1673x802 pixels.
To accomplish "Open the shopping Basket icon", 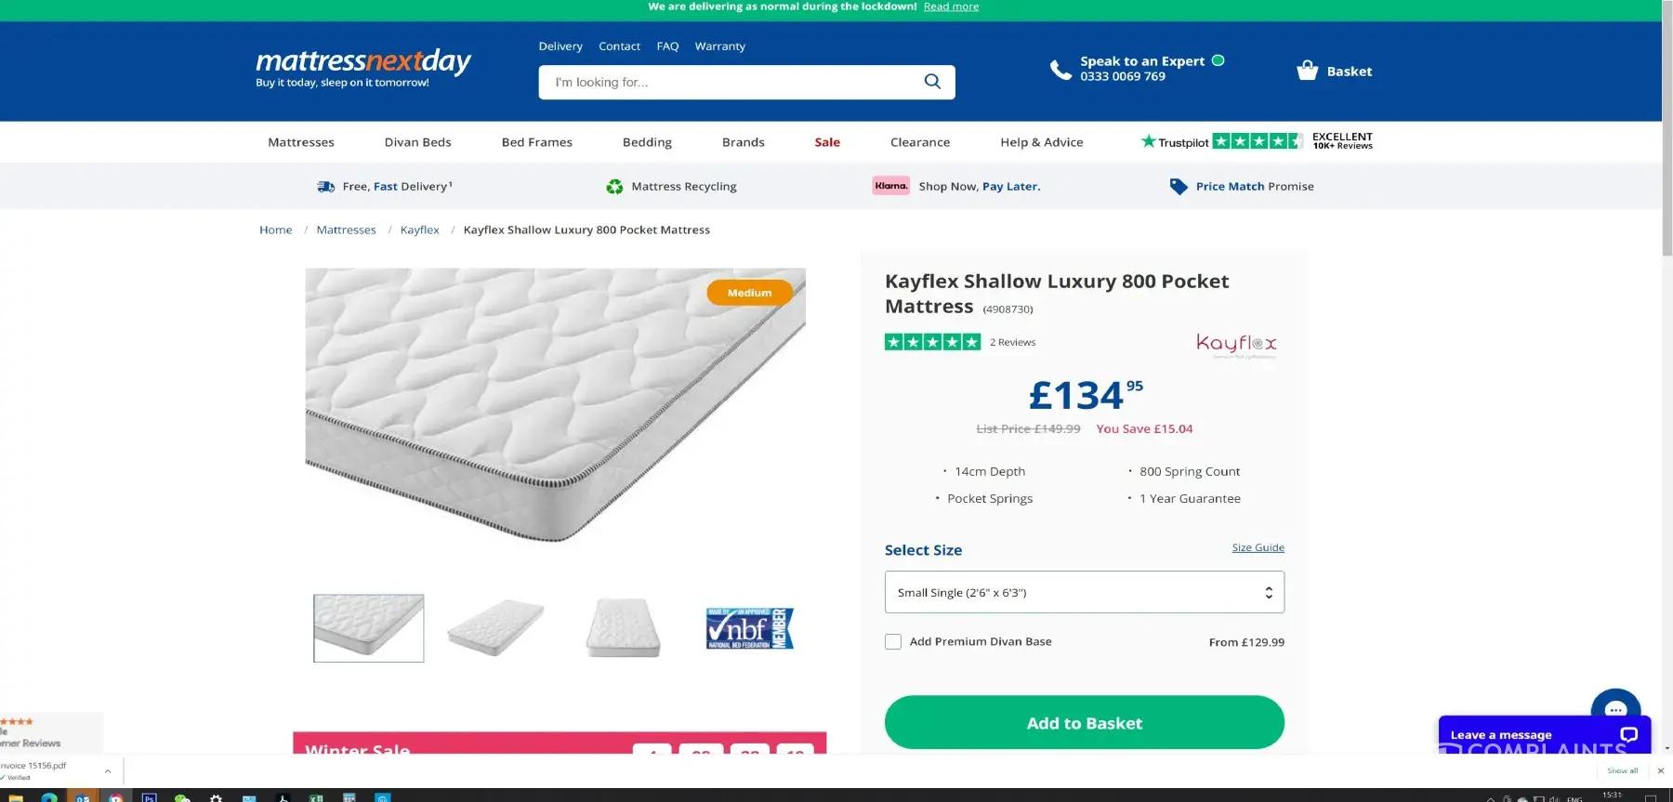I will 1308,71.
